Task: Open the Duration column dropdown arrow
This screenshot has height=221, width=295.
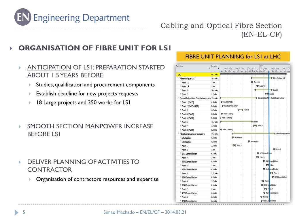Action: click(x=218, y=68)
